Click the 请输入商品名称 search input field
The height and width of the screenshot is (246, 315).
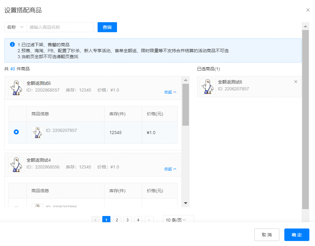60,27
